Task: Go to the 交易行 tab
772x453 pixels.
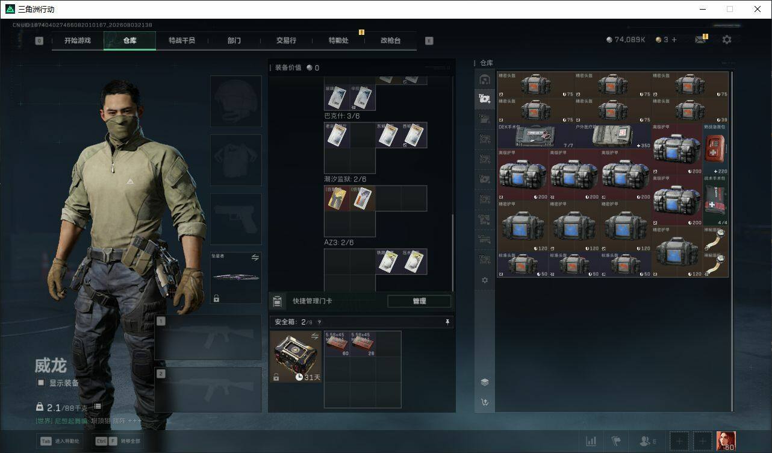Action: (286, 40)
